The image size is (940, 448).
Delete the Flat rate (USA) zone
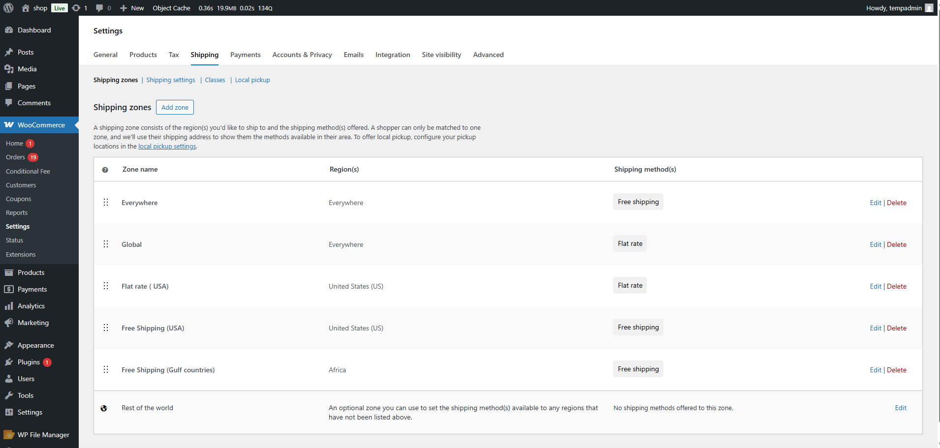pos(897,286)
